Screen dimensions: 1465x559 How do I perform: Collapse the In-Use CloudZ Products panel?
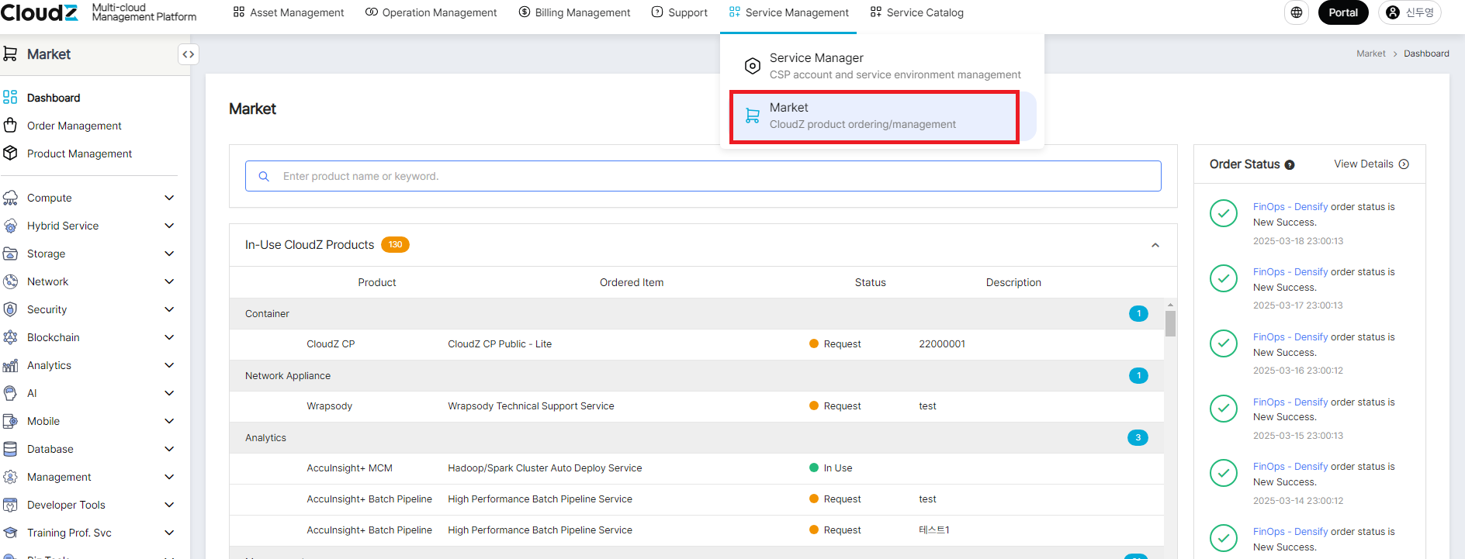1155,245
